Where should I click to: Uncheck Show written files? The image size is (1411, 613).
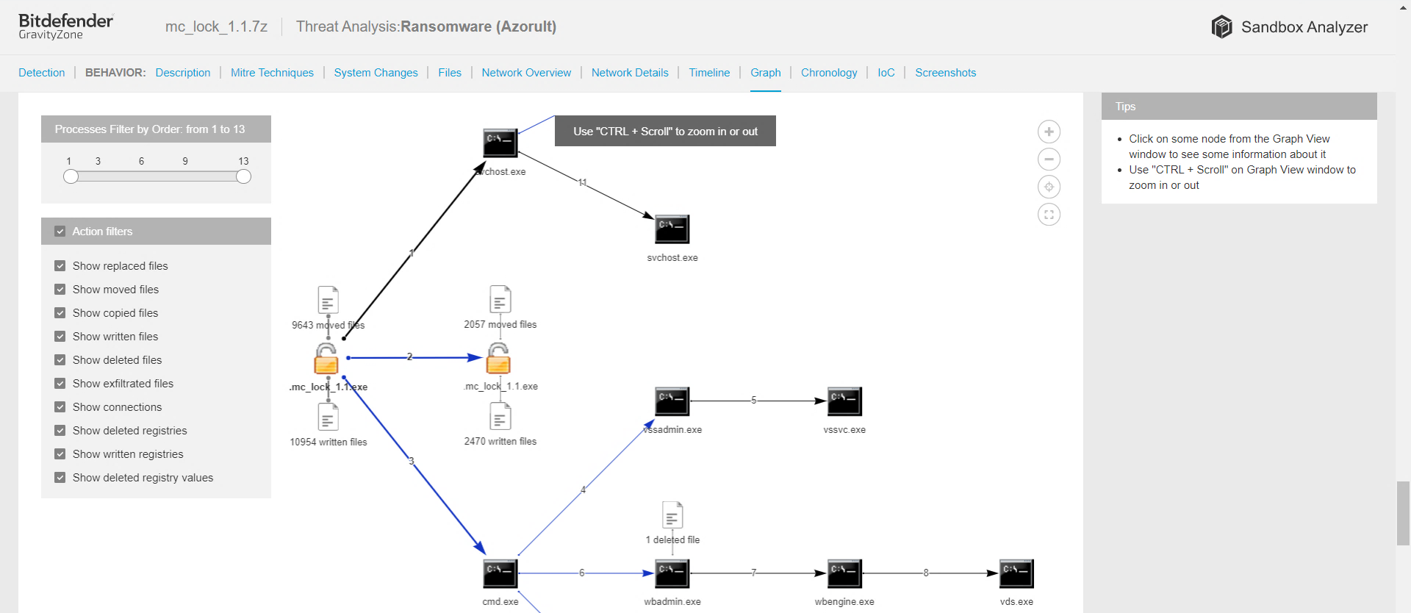[x=60, y=337]
